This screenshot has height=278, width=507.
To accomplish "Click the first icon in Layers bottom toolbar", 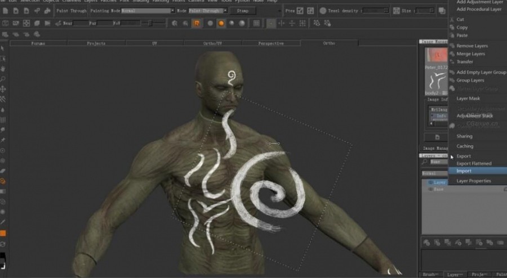I will tap(426, 243).
